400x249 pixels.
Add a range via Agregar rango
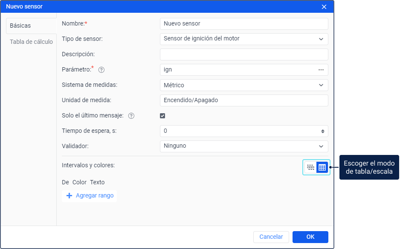(89, 196)
